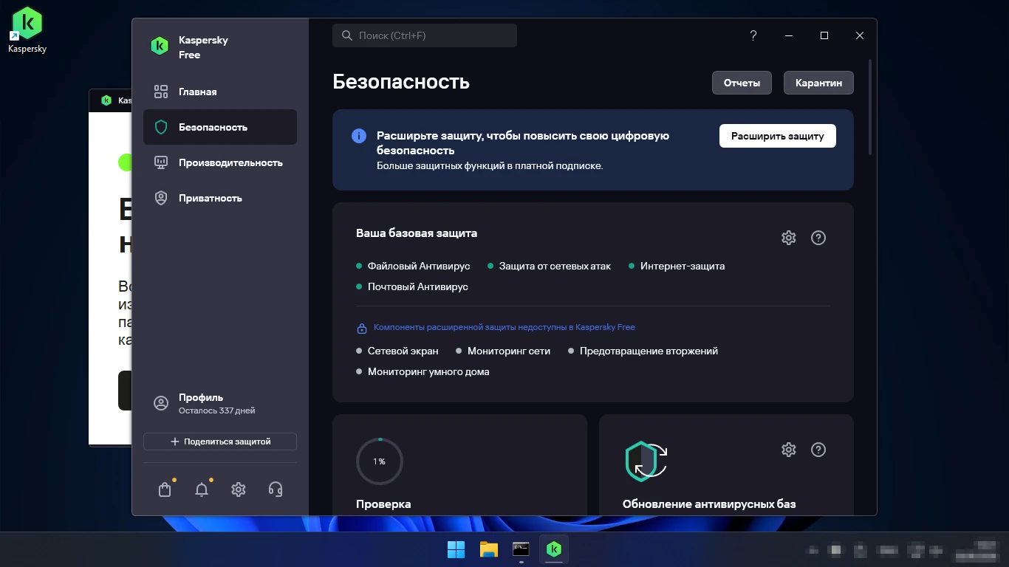The height and width of the screenshot is (567, 1009).
Task: Open Профиль with days remaining
Action: coord(220,403)
